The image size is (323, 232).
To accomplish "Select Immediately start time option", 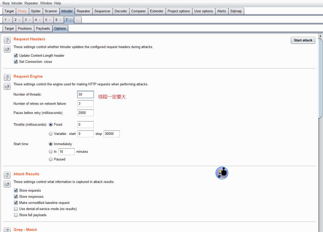I will point(51,144).
